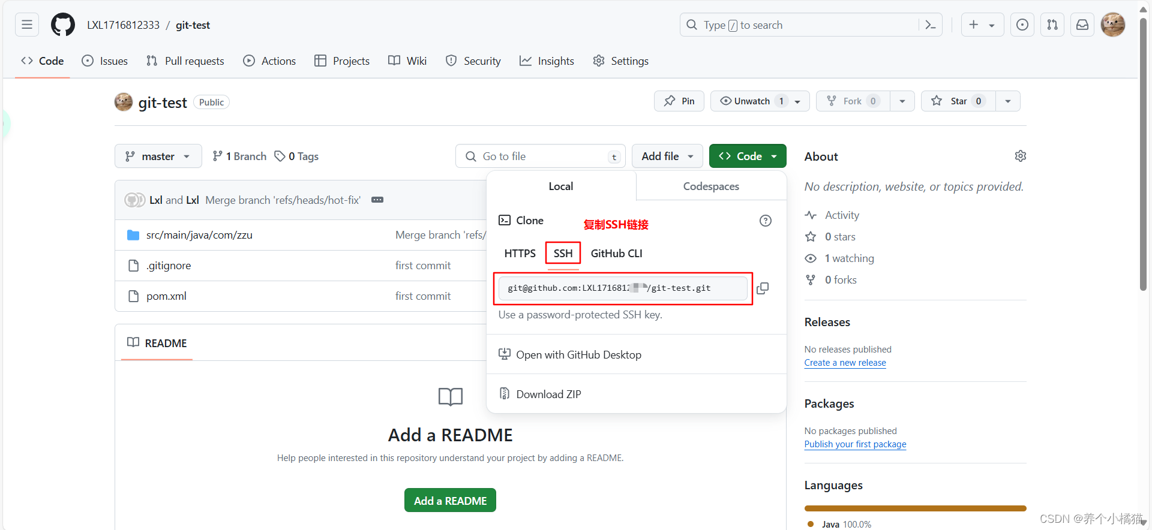
Task: Click the SSH clone URL field
Action: pos(623,288)
